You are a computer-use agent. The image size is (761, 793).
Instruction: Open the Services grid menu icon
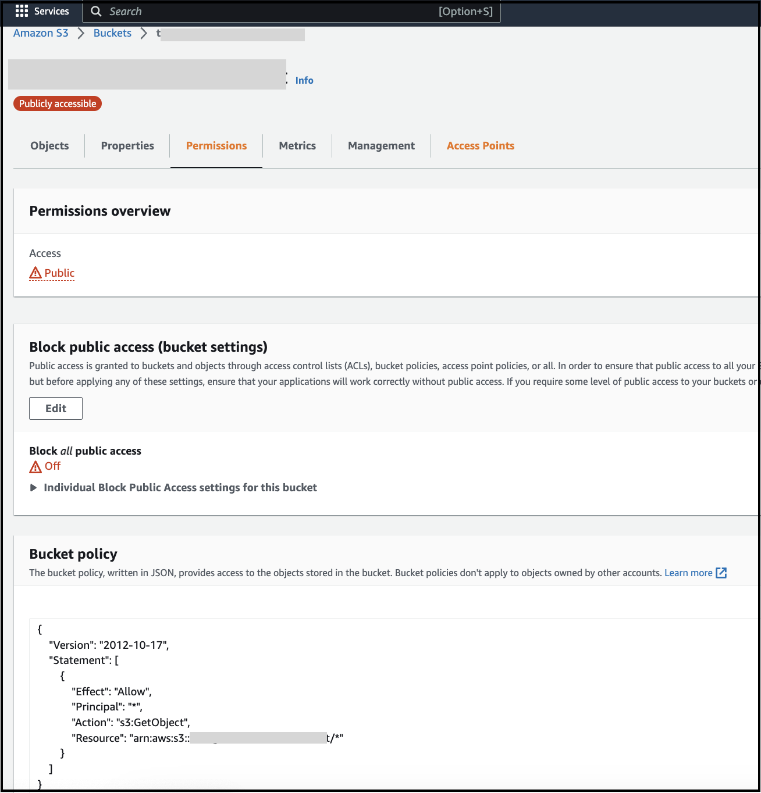pos(22,11)
